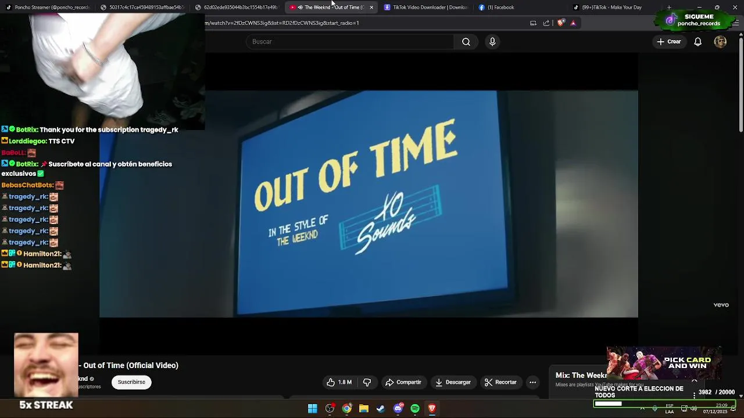Click the share page icon in address bar
This screenshot has width=744, height=418.
pyautogui.click(x=546, y=23)
